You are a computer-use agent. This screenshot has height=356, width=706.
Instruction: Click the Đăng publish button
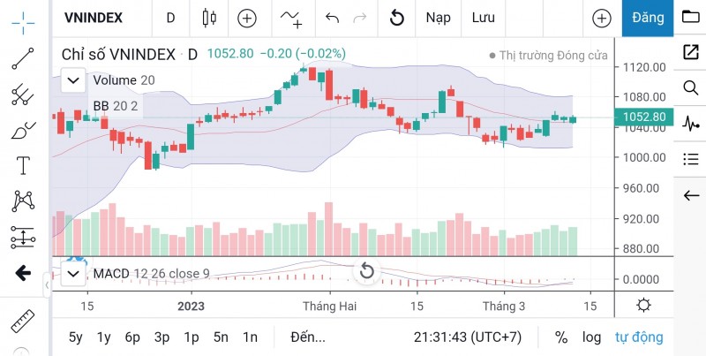[648, 18]
